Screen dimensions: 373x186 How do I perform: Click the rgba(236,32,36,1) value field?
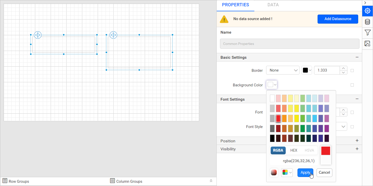299,161
